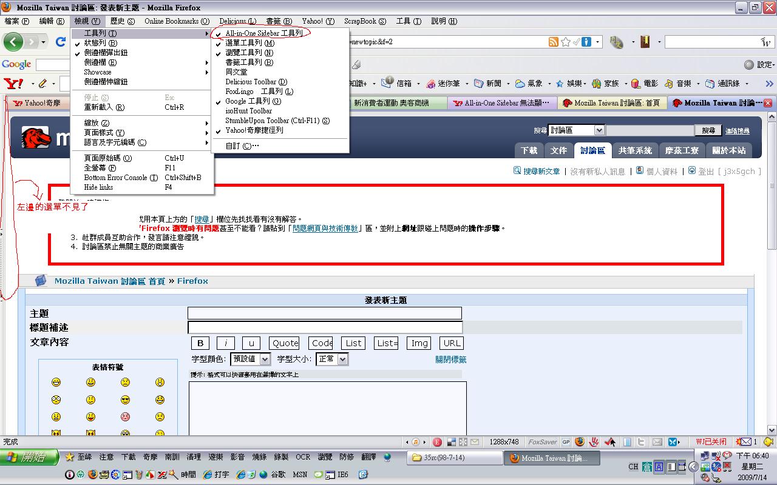Open the 字型顏色 font color dropdown
Image resolution: width=777 pixels, height=485 pixels.
click(x=250, y=359)
